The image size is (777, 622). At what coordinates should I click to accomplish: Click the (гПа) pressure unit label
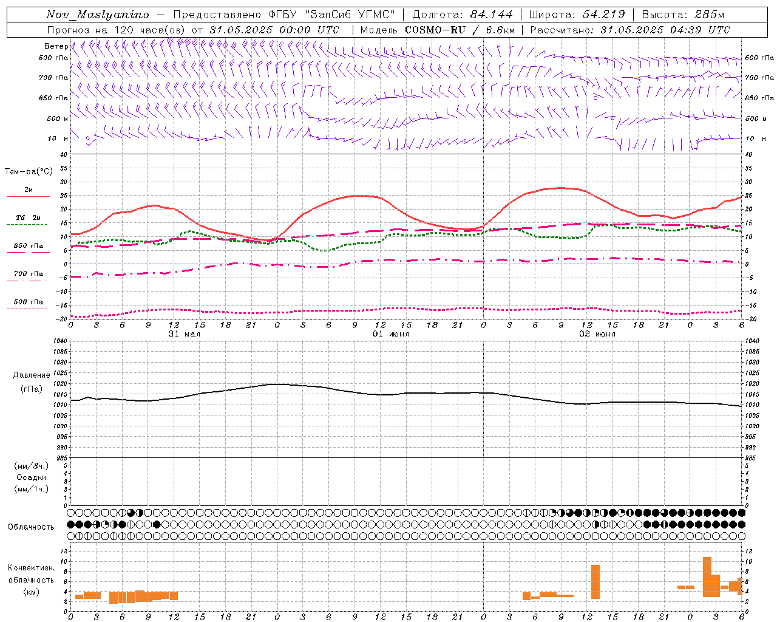[x=32, y=389]
